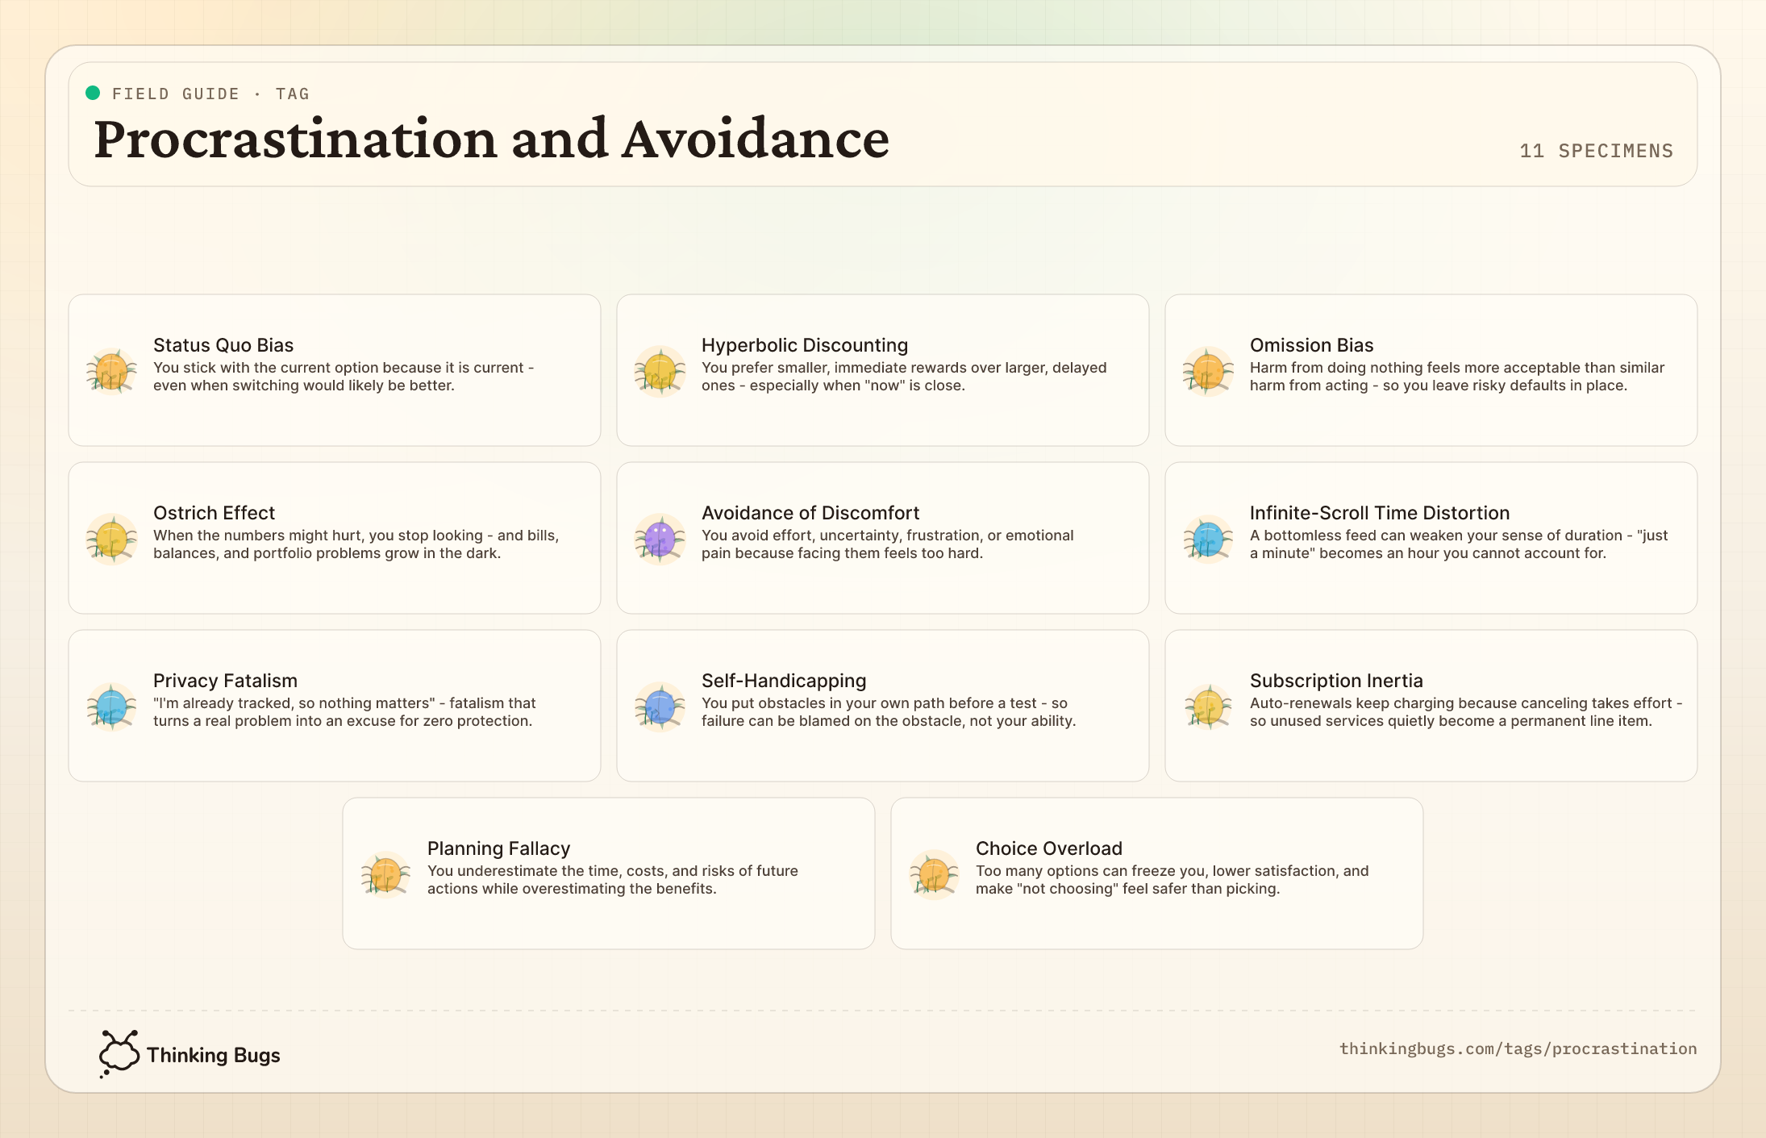This screenshot has height=1138, width=1766.
Task: Click the Choice Overload description text
Action: [x=1172, y=880]
